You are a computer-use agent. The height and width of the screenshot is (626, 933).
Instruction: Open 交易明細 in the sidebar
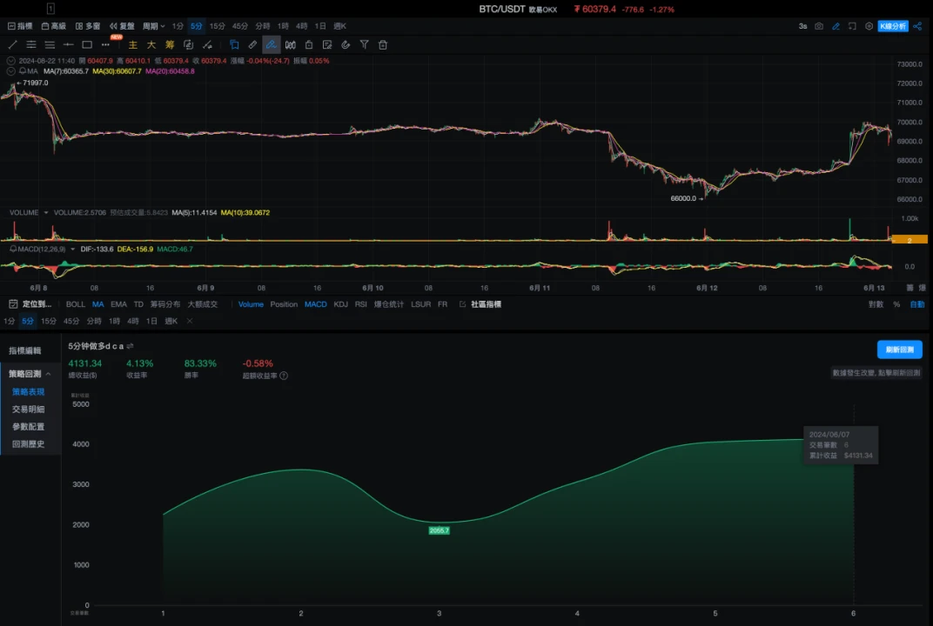point(28,409)
